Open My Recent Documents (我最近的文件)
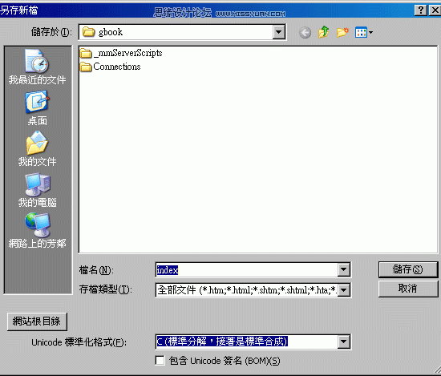 click(x=37, y=67)
